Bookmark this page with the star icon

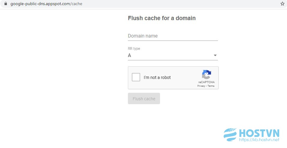[282, 4]
